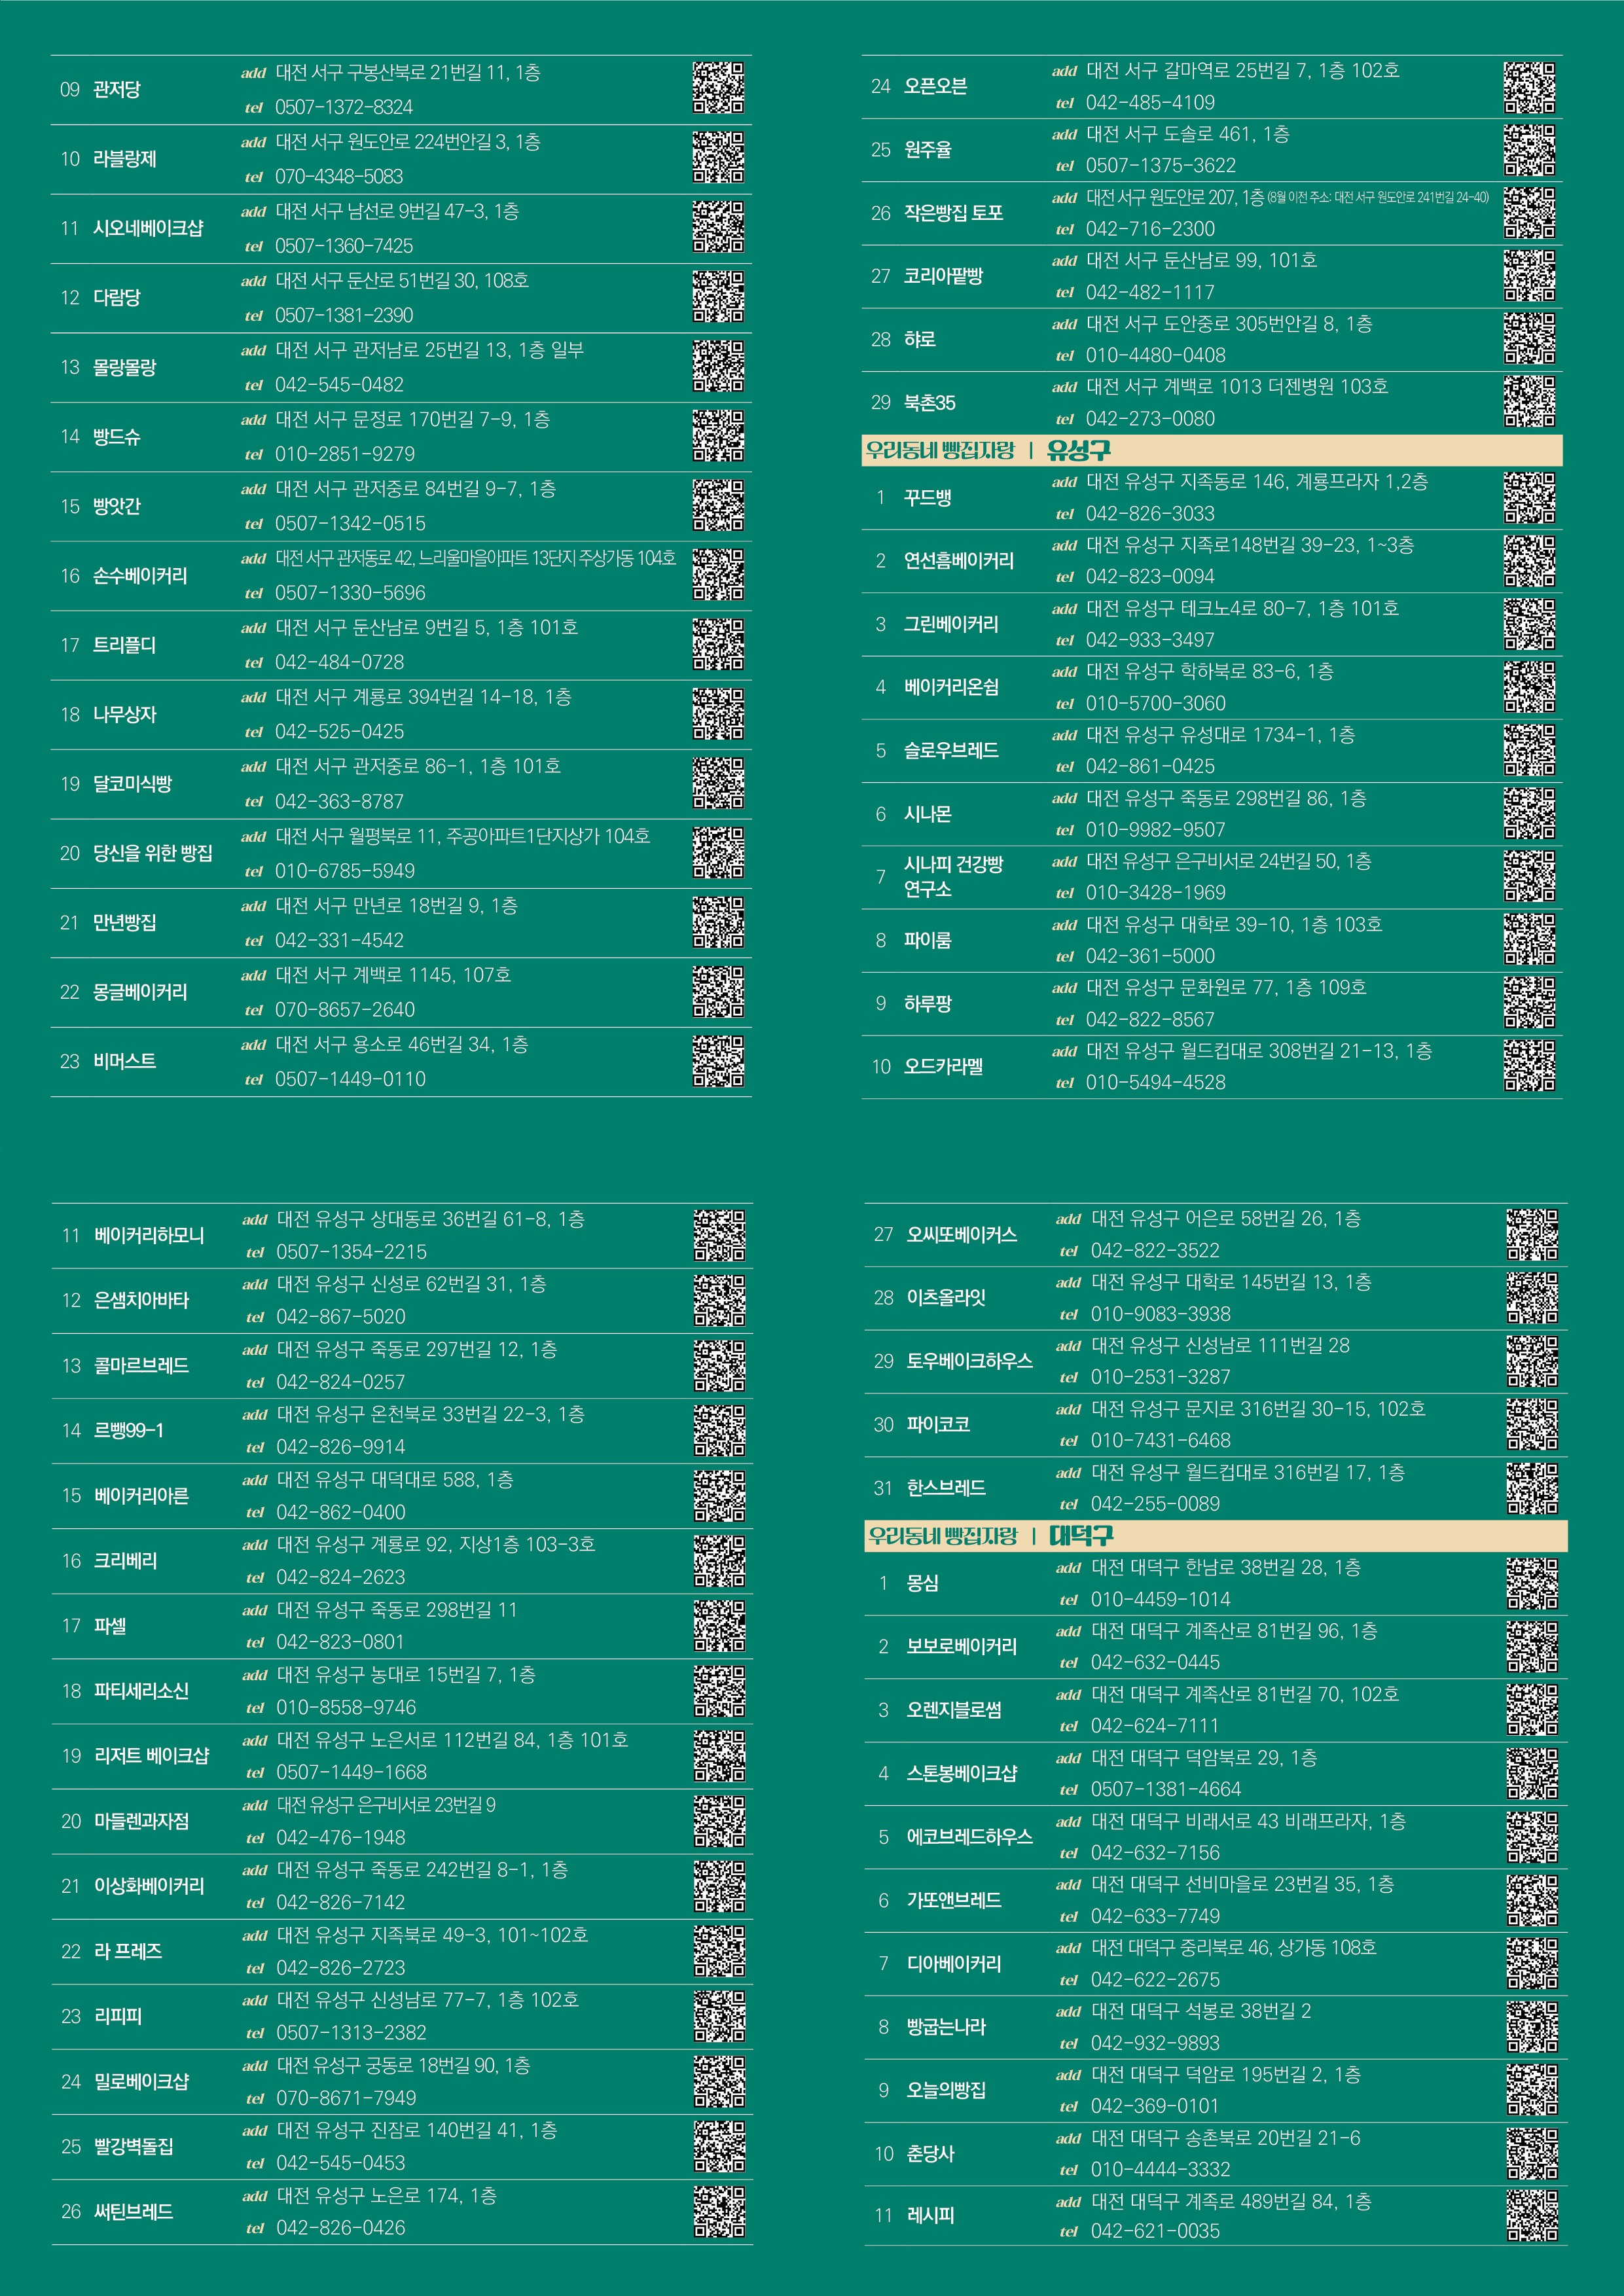Click the QR code for 몽심 bakery

pos(1532,1583)
